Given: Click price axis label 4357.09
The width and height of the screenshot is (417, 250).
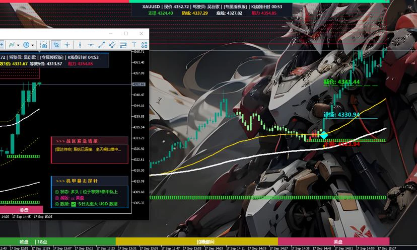Looking at the screenshot, I should (x=138, y=73).
